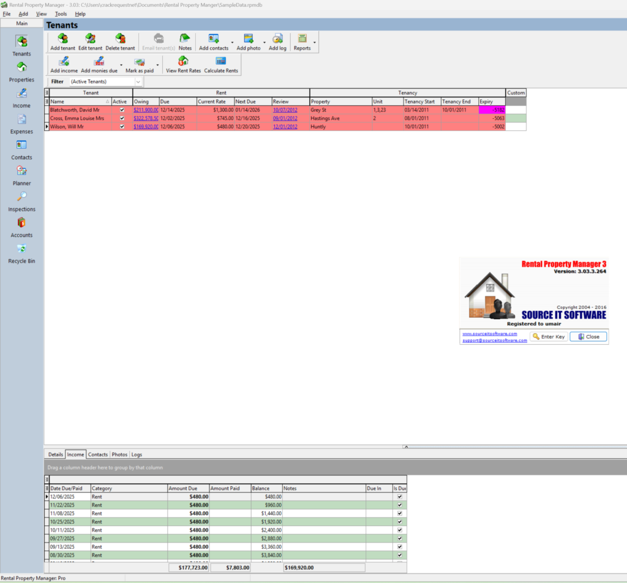The width and height of the screenshot is (627, 583).
Task: Open the Inspections section in sidebar
Action: point(21,202)
